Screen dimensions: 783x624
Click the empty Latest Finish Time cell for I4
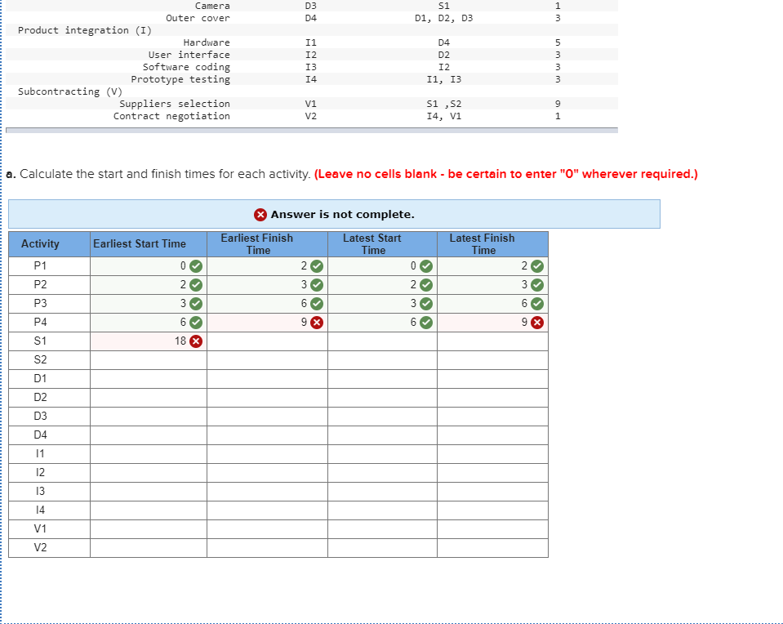(492, 510)
